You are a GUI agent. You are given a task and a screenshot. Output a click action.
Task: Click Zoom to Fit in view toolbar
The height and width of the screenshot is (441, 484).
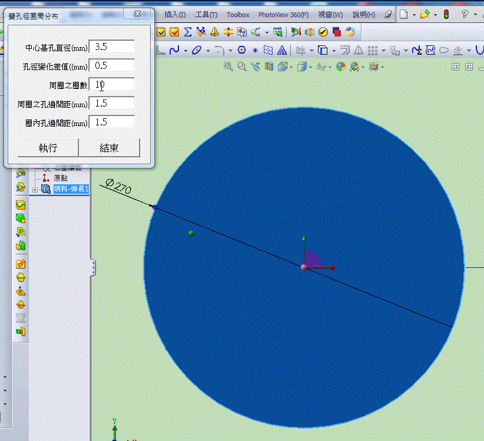click(x=228, y=67)
